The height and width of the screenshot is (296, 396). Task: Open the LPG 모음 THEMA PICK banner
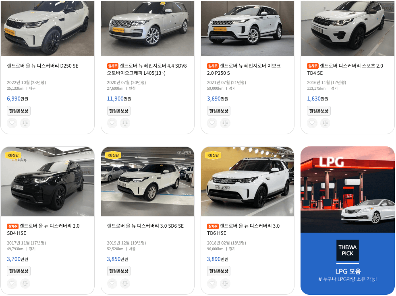348,221
